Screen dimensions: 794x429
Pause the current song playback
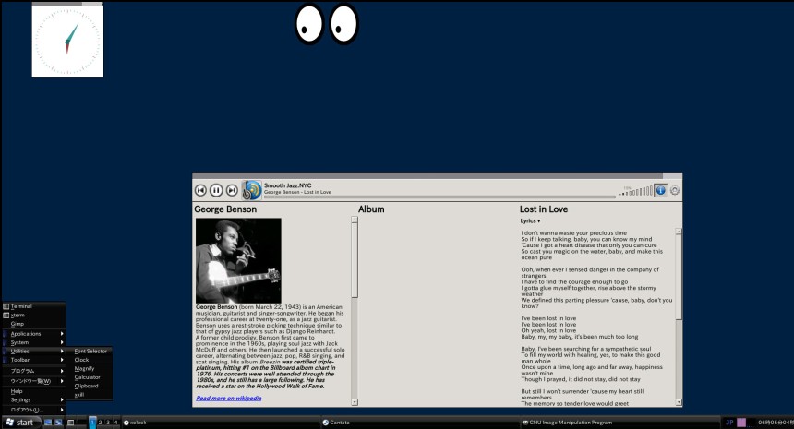click(216, 190)
